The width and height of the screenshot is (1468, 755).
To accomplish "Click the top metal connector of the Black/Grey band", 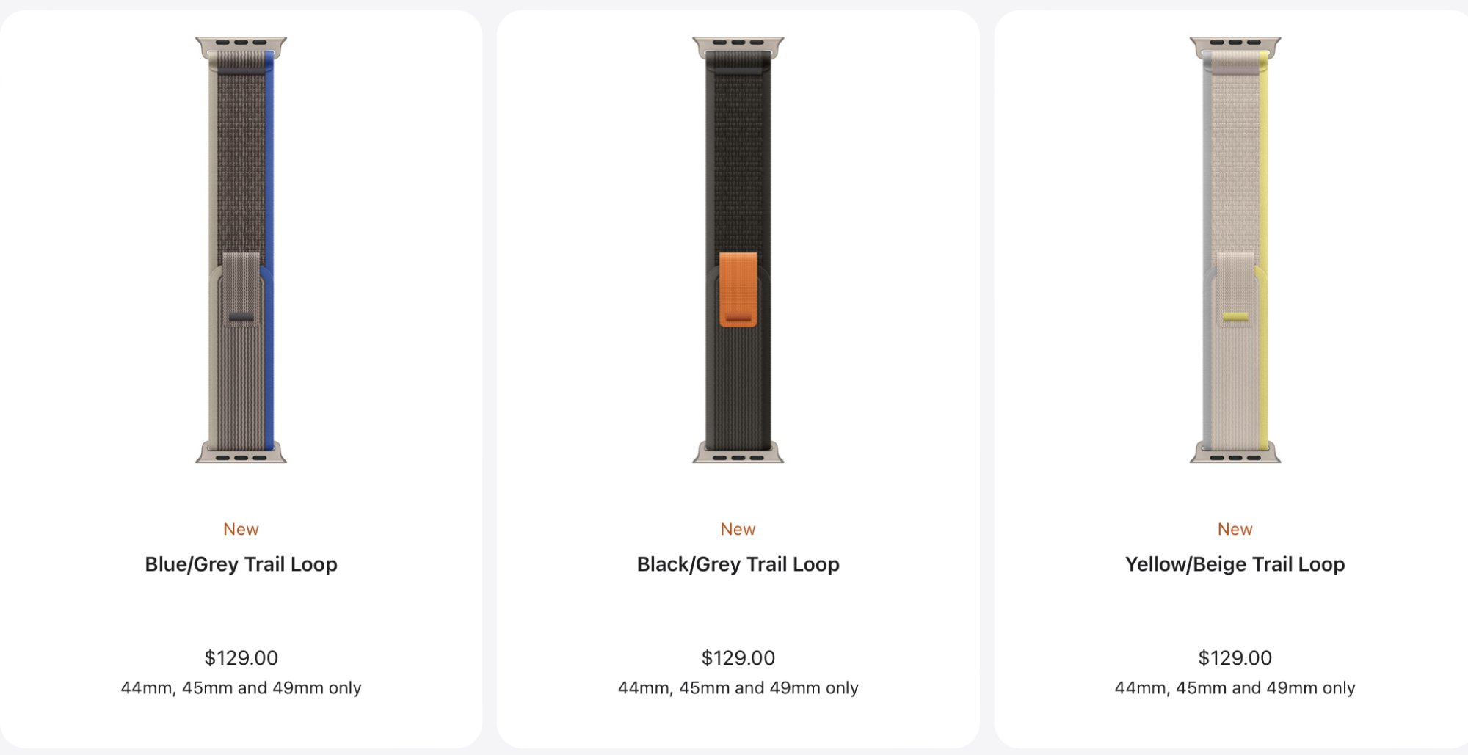I will pos(738,45).
